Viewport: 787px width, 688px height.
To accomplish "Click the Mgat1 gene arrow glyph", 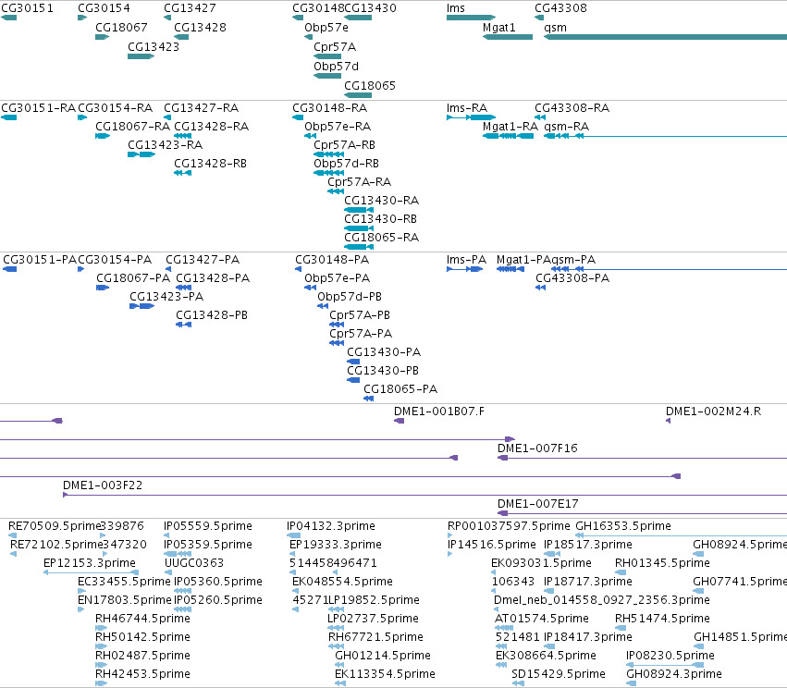I will [508, 37].
